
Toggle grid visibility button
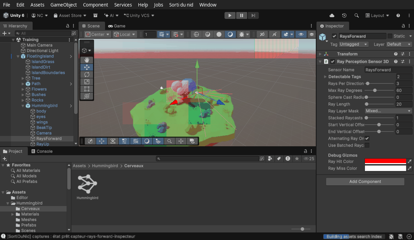tap(161, 34)
